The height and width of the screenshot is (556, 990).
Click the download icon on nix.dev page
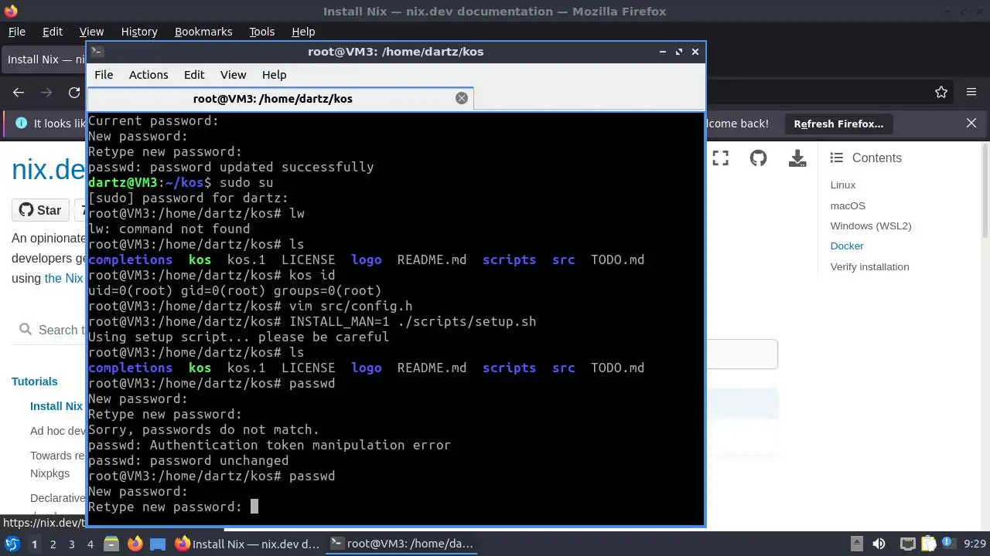point(797,158)
